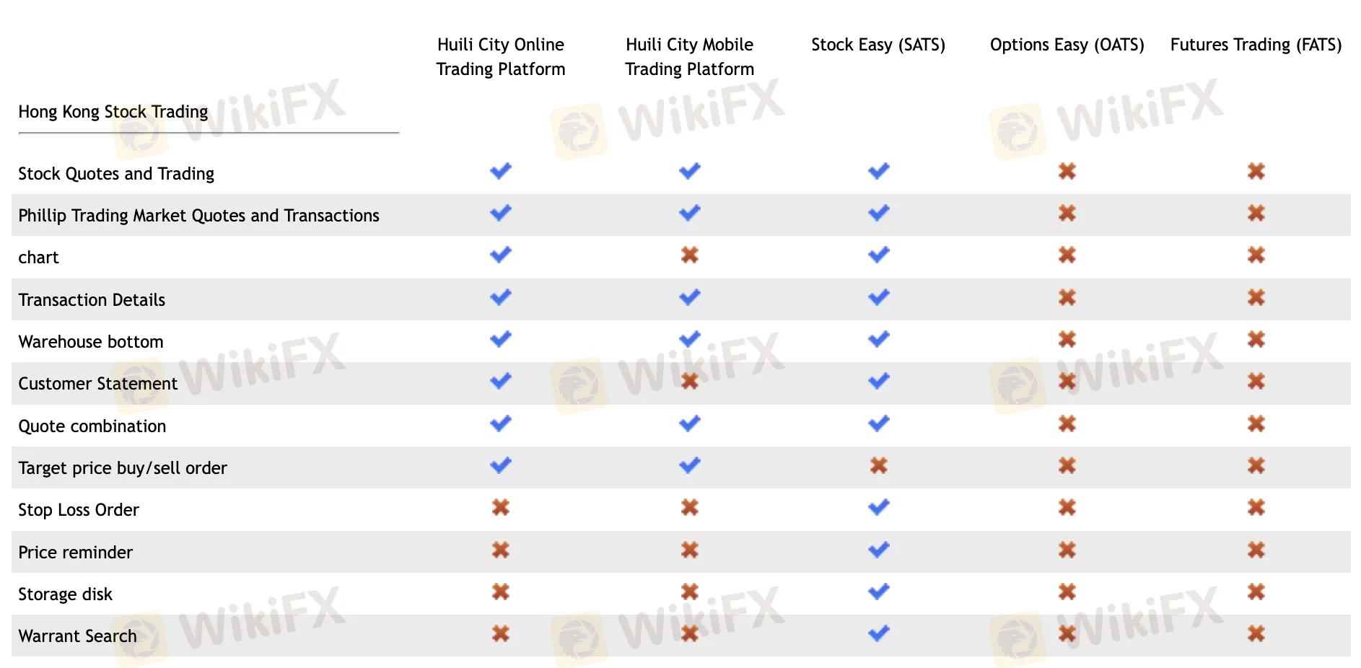Image resolution: width=1361 pixels, height=668 pixels.
Task: Select the Stock Easy (SATS) column header
Action: 878,45
